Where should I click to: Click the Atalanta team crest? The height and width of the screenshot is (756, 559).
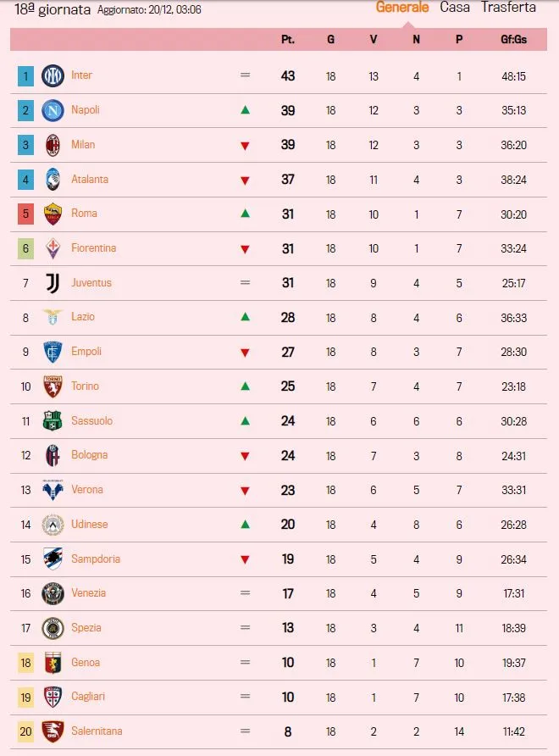click(x=51, y=179)
